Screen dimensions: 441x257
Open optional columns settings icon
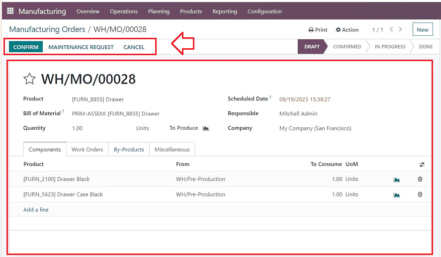pyautogui.click(x=422, y=165)
